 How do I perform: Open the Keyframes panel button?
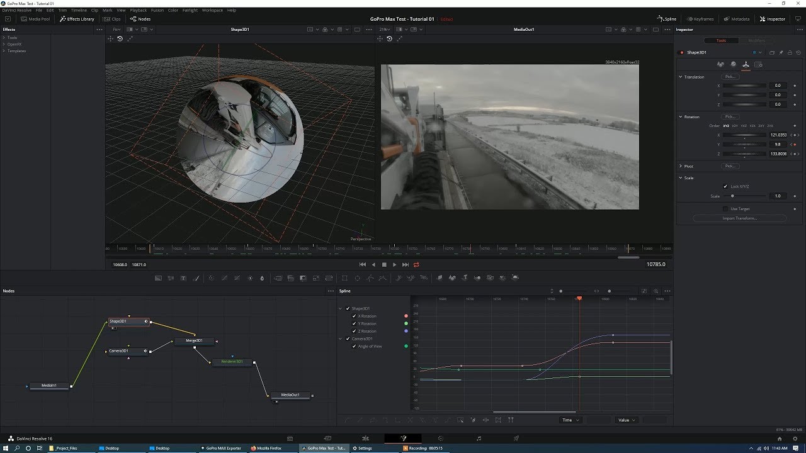pos(700,19)
